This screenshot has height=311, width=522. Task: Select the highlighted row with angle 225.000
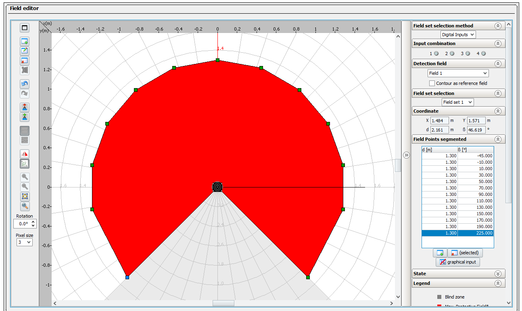457,233
